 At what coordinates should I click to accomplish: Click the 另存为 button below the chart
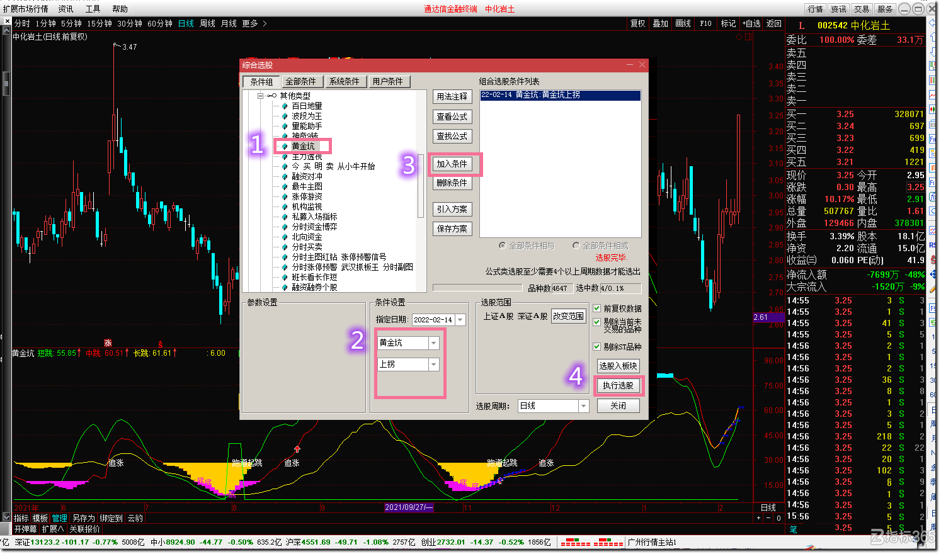tap(84, 518)
